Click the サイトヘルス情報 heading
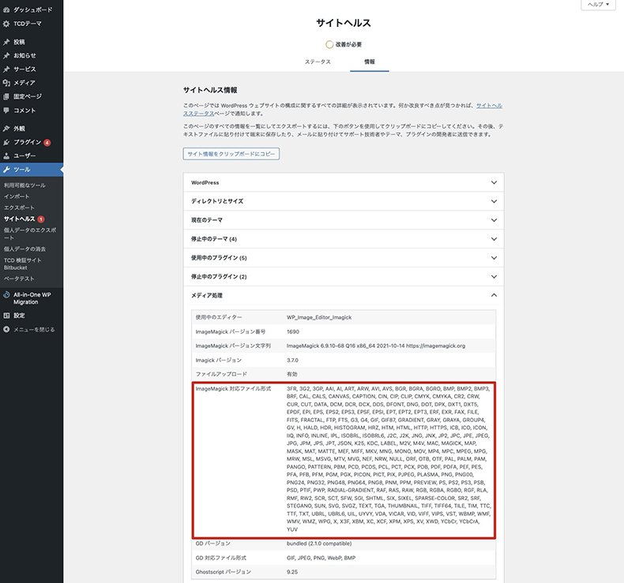624x583 pixels. (x=210, y=90)
